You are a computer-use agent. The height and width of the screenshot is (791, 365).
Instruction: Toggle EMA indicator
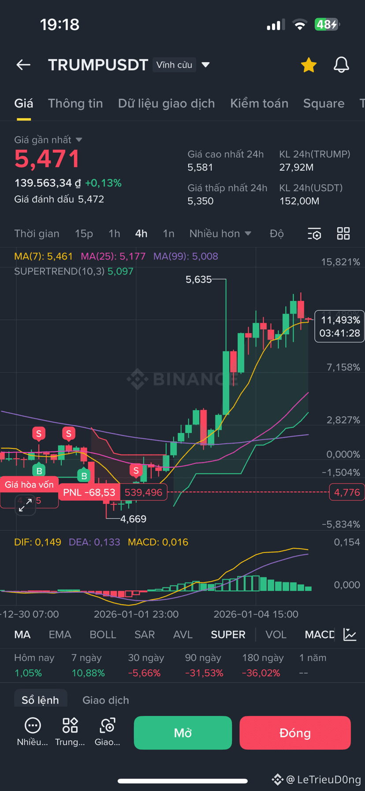(60, 635)
